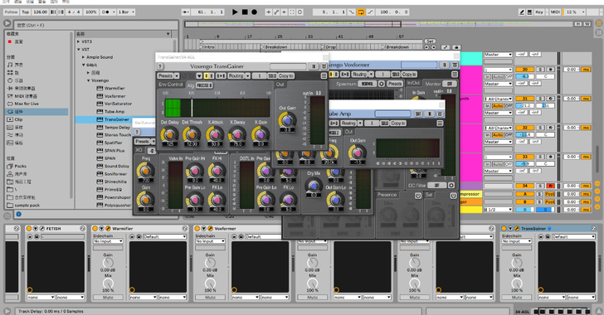Select Tempo Delay in browser list
Image resolution: width=604 pixels, height=315 pixels.
point(117,127)
